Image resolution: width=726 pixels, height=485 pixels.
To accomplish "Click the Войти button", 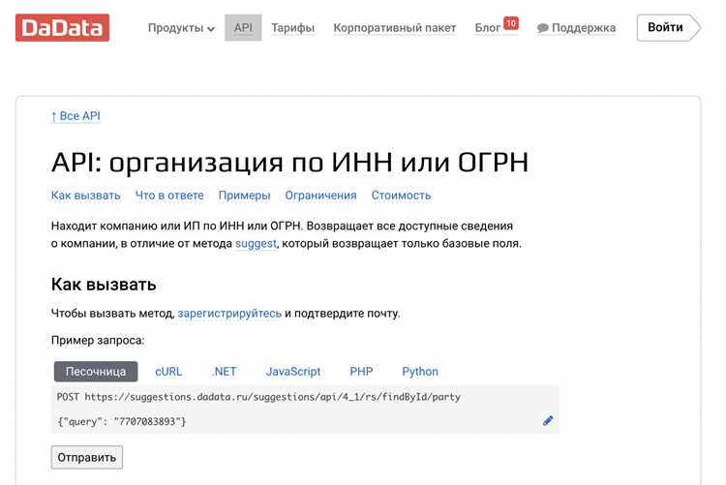I will [x=668, y=28].
